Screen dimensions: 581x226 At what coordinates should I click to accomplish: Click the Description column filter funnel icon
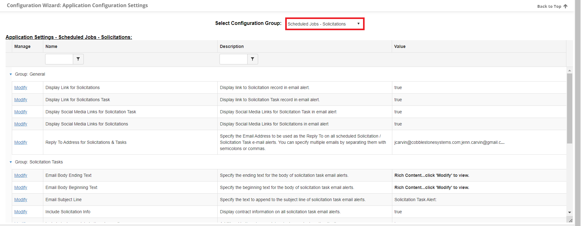click(253, 59)
